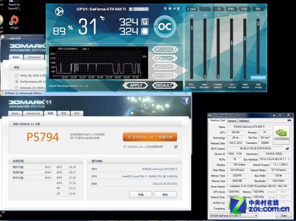Switch to the Validation tab in GPU-Z
The width and height of the screenshot is (296, 221).
244,120
